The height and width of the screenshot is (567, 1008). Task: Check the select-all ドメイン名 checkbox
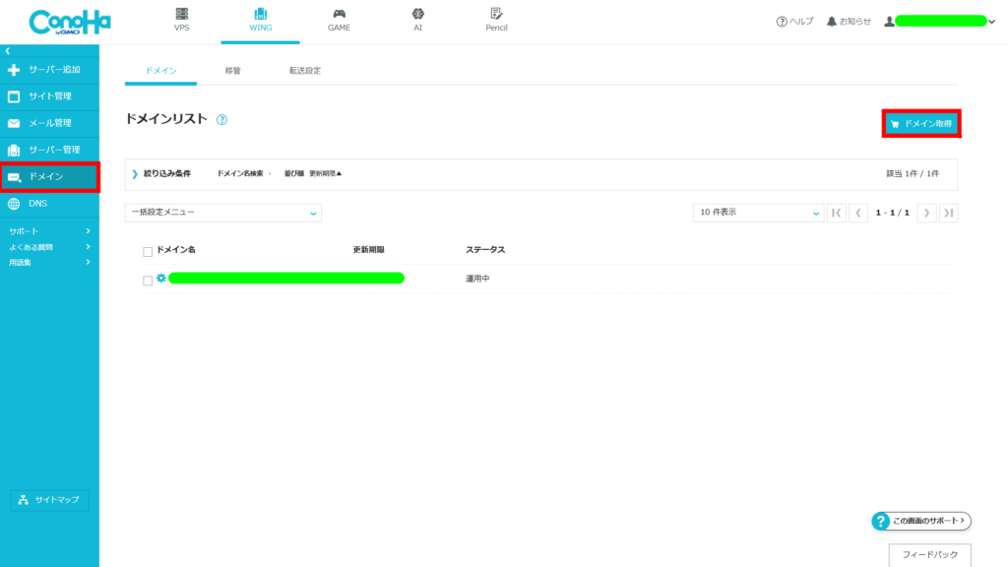(x=148, y=251)
